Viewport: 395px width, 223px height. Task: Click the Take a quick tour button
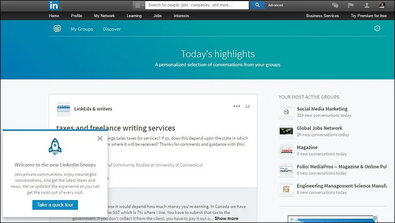55,205
